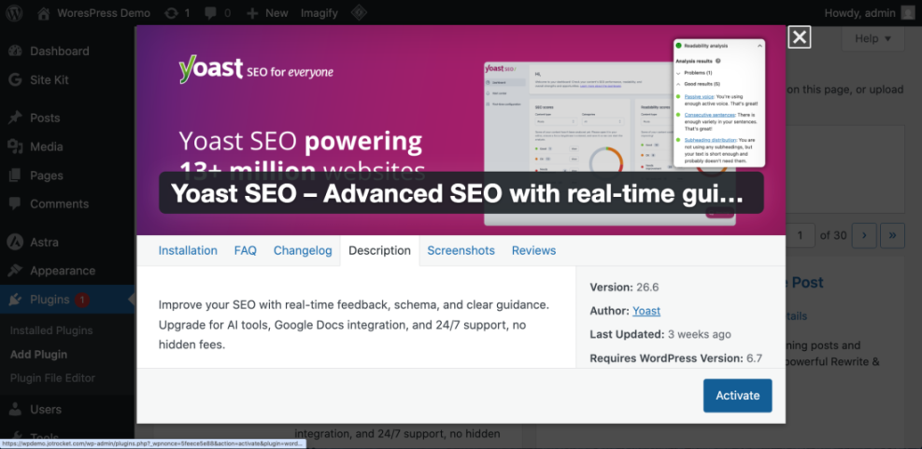This screenshot has width=922, height=449.
Task: Switch to the Installation tab
Action: coord(188,250)
